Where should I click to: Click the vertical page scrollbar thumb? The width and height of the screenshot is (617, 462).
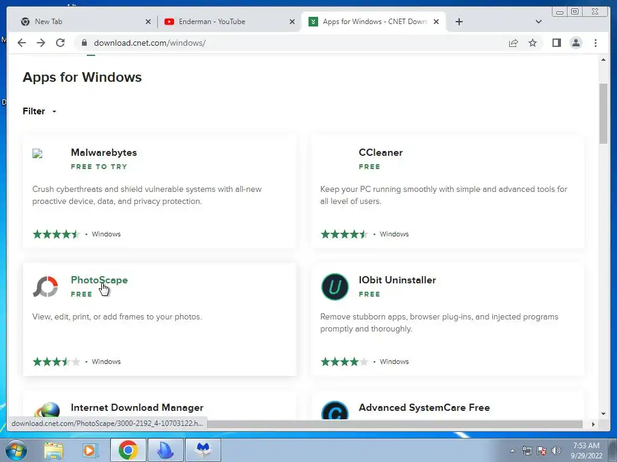(603, 114)
